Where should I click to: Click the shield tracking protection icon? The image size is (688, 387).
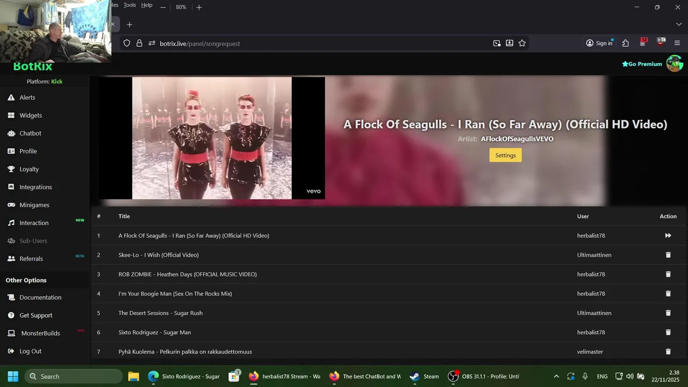point(127,44)
